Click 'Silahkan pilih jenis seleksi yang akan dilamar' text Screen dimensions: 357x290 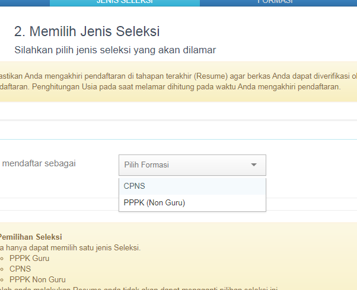pyautogui.click(x=115, y=50)
